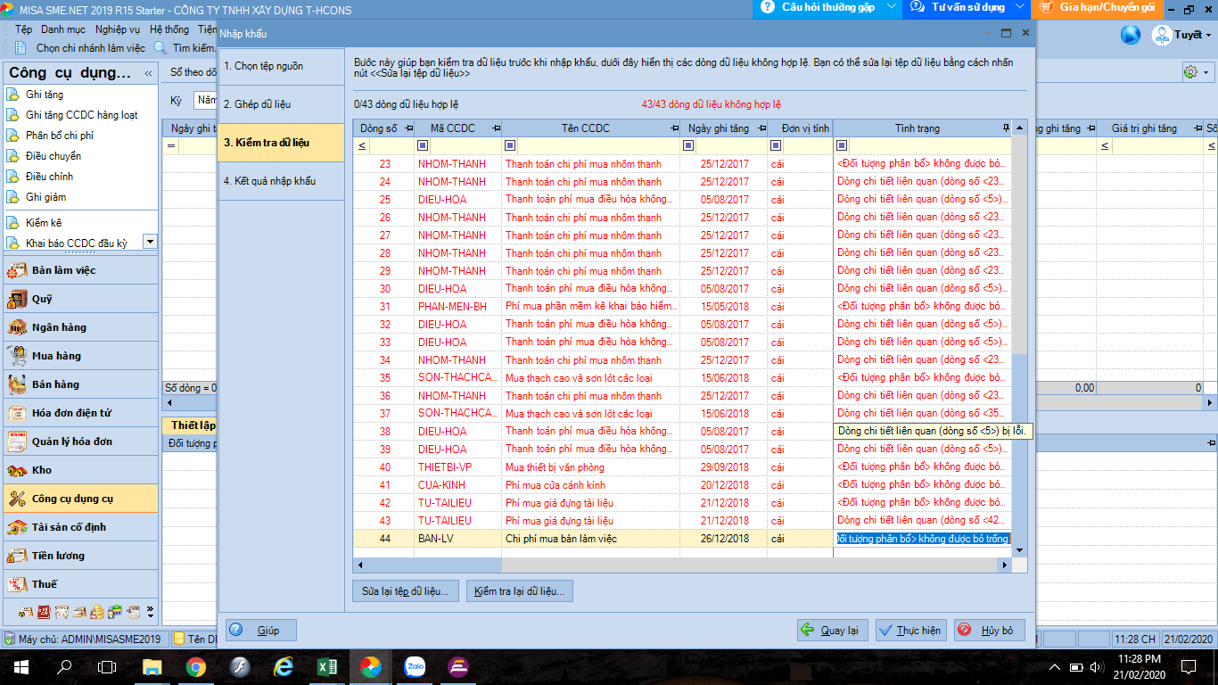
Task: Click the Sửa lại tệp dữ liệu button
Action: point(406,590)
